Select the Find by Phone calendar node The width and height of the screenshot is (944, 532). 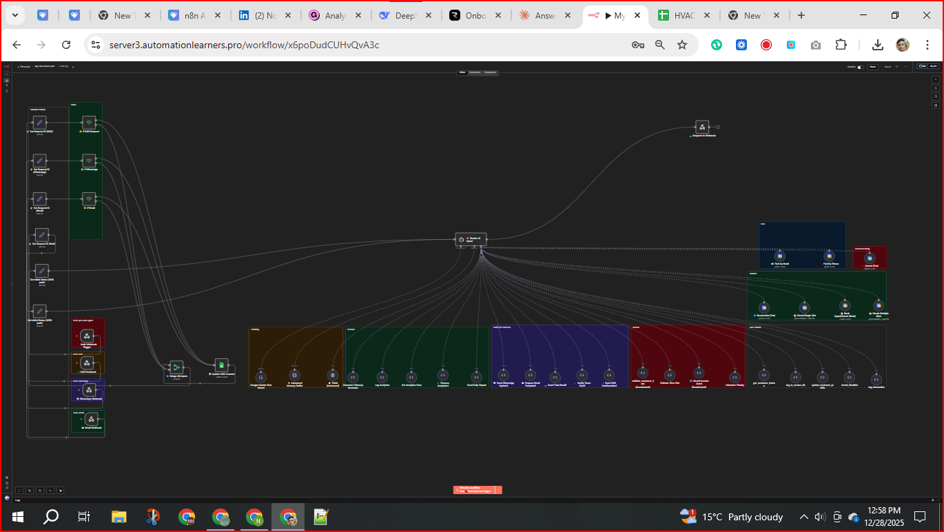[830, 256]
